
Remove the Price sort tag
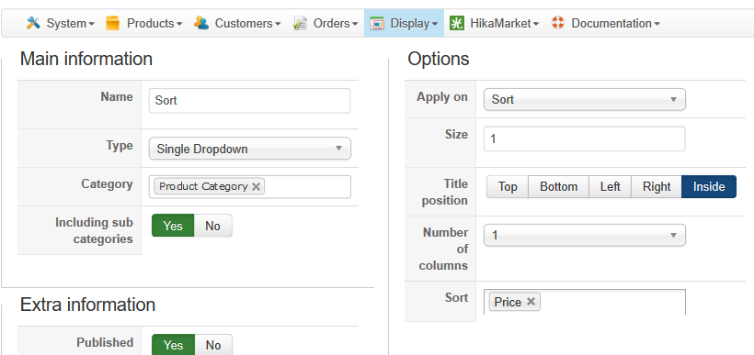coord(531,302)
